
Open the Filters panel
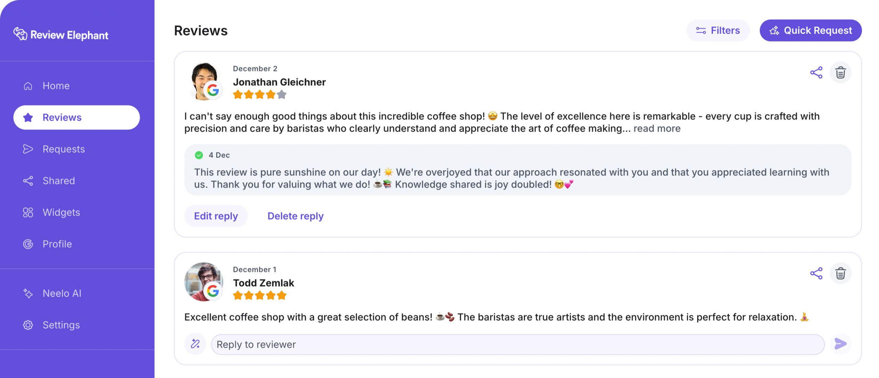(718, 31)
